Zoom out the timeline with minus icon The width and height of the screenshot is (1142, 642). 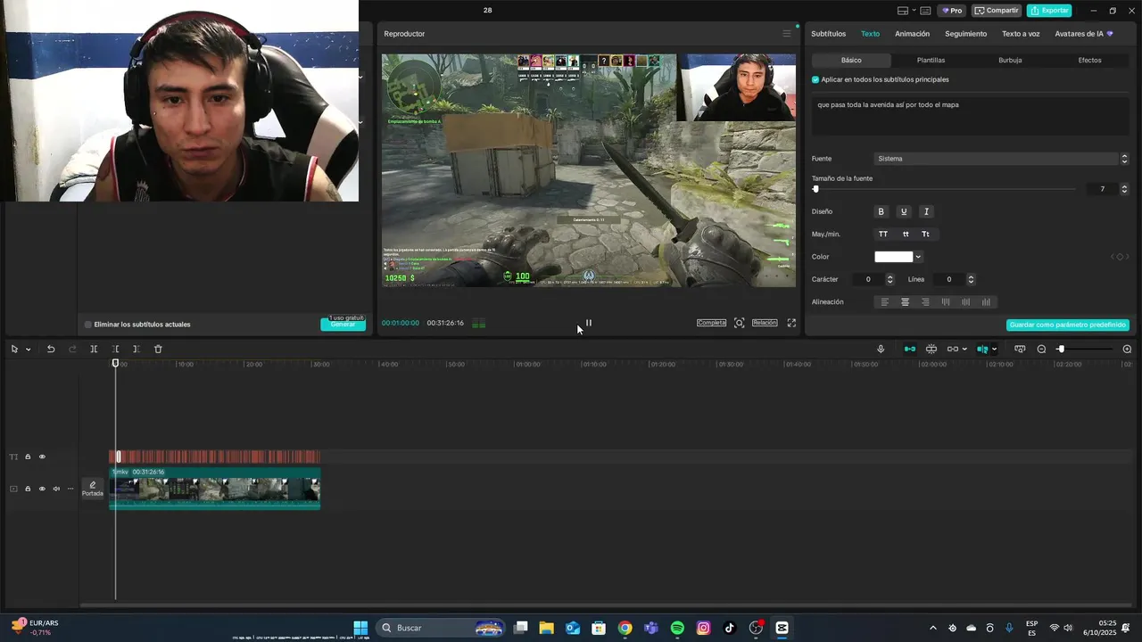(x=1041, y=349)
